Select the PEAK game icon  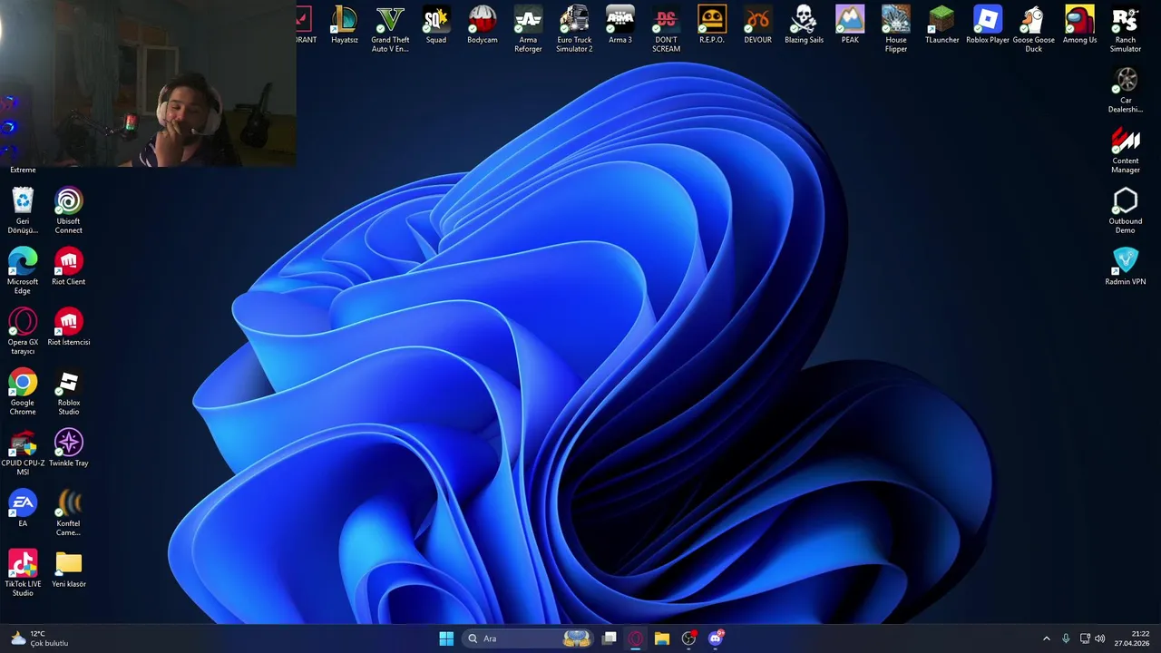pos(850,25)
